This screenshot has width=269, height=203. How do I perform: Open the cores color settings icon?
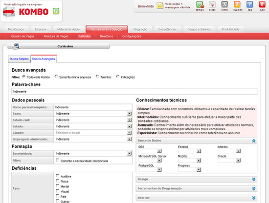212,4
